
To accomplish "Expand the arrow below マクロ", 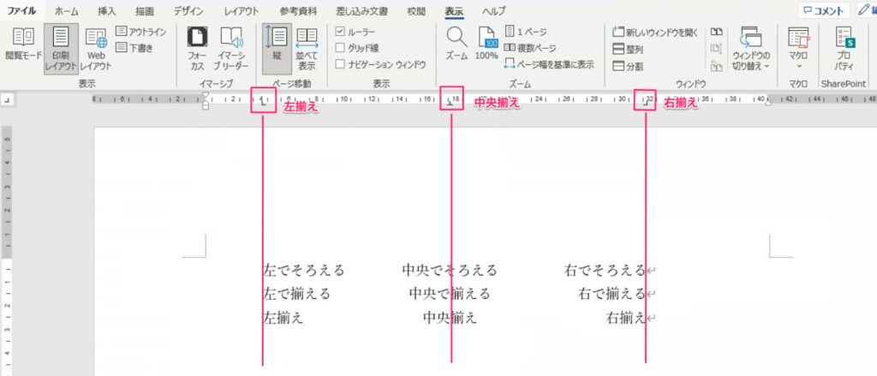I will (x=798, y=66).
